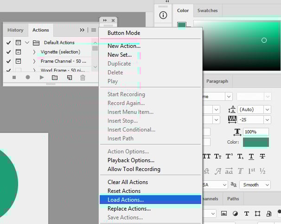
Task: Choose New Set... menu entry
Action: pos(120,55)
